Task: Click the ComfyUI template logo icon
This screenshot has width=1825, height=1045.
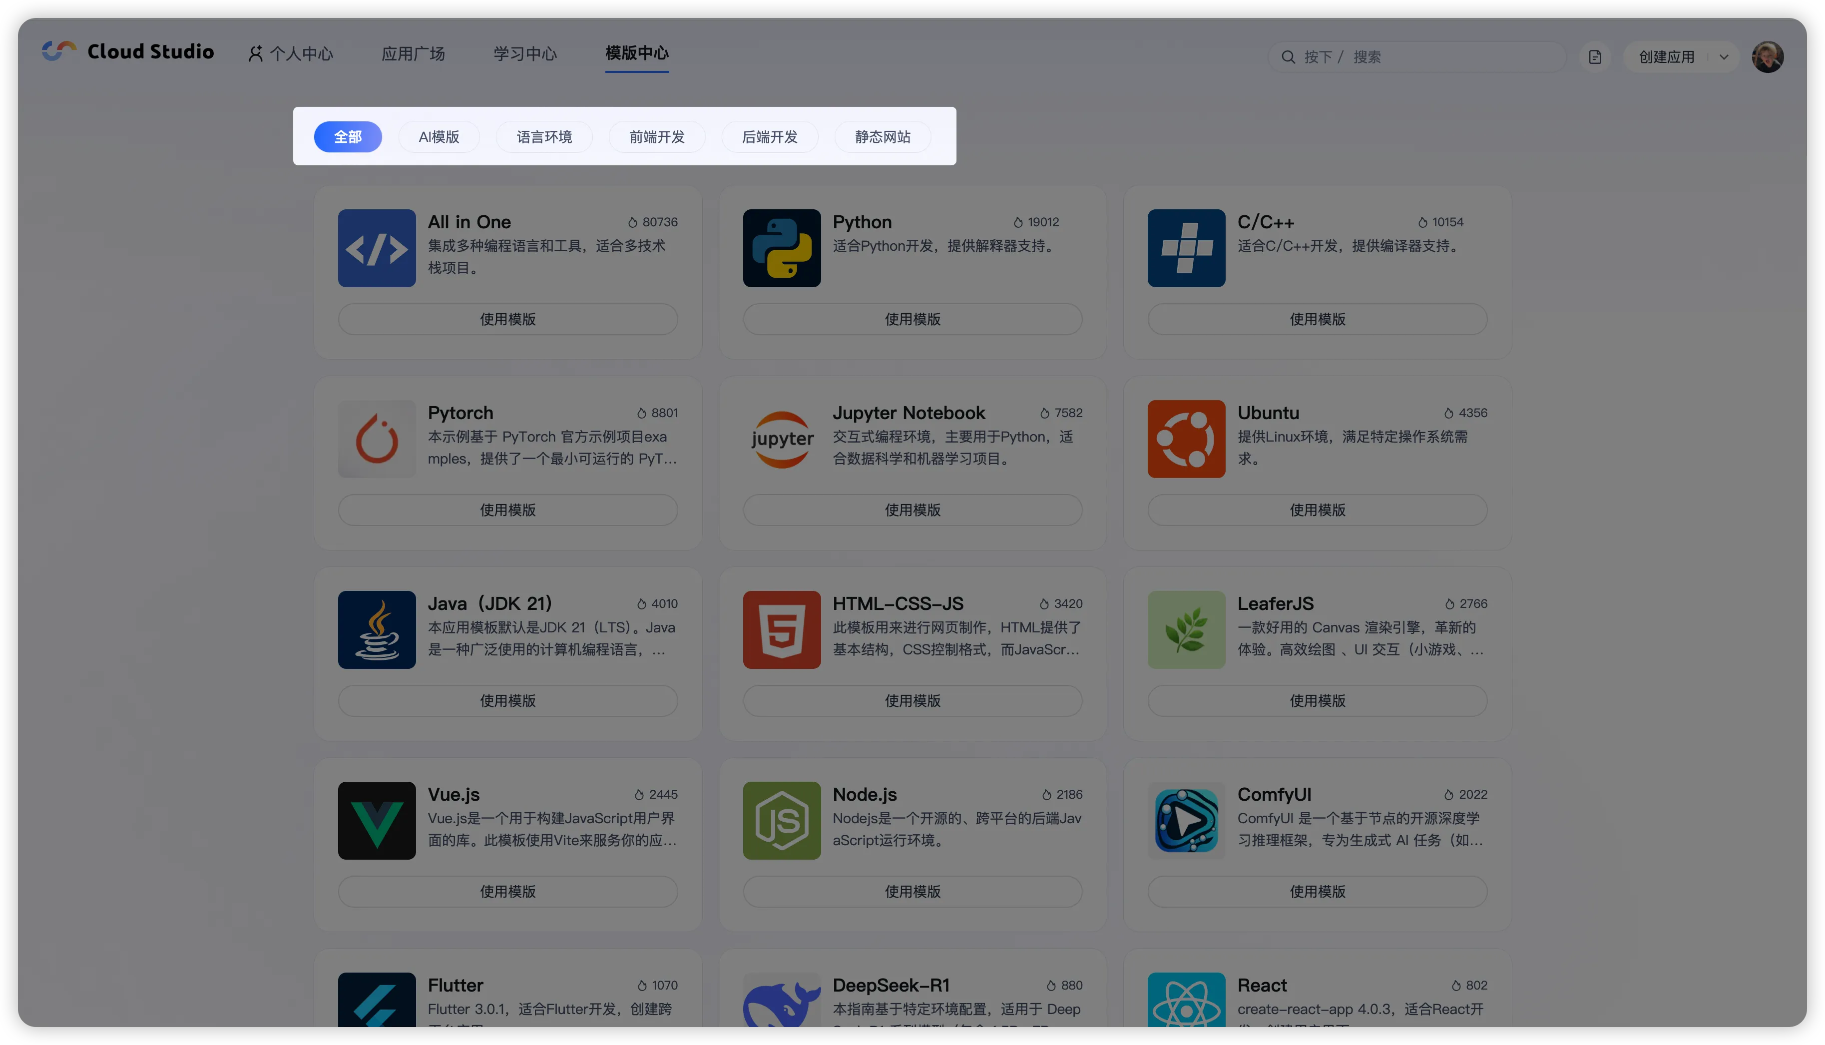Action: tap(1186, 820)
